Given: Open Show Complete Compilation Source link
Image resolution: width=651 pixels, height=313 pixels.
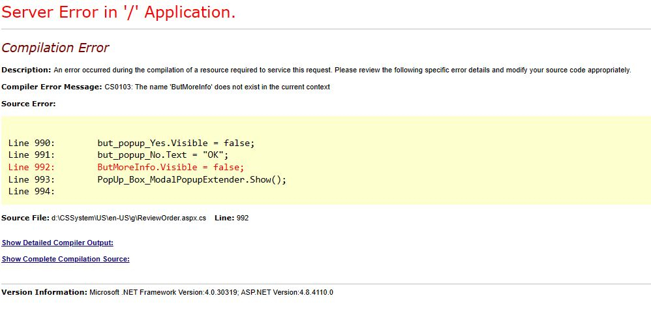Looking at the screenshot, I should (66, 259).
